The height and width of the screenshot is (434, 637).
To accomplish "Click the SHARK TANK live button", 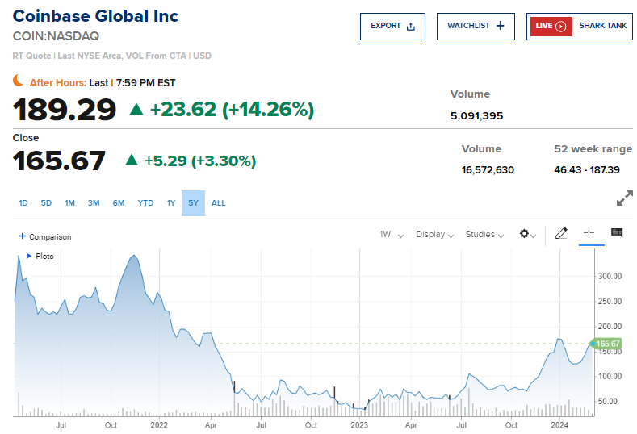I will tap(602, 26).
